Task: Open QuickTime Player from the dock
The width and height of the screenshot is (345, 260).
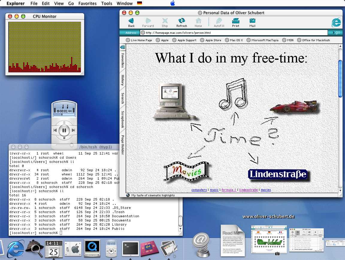Action: click(x=92, y=248)
